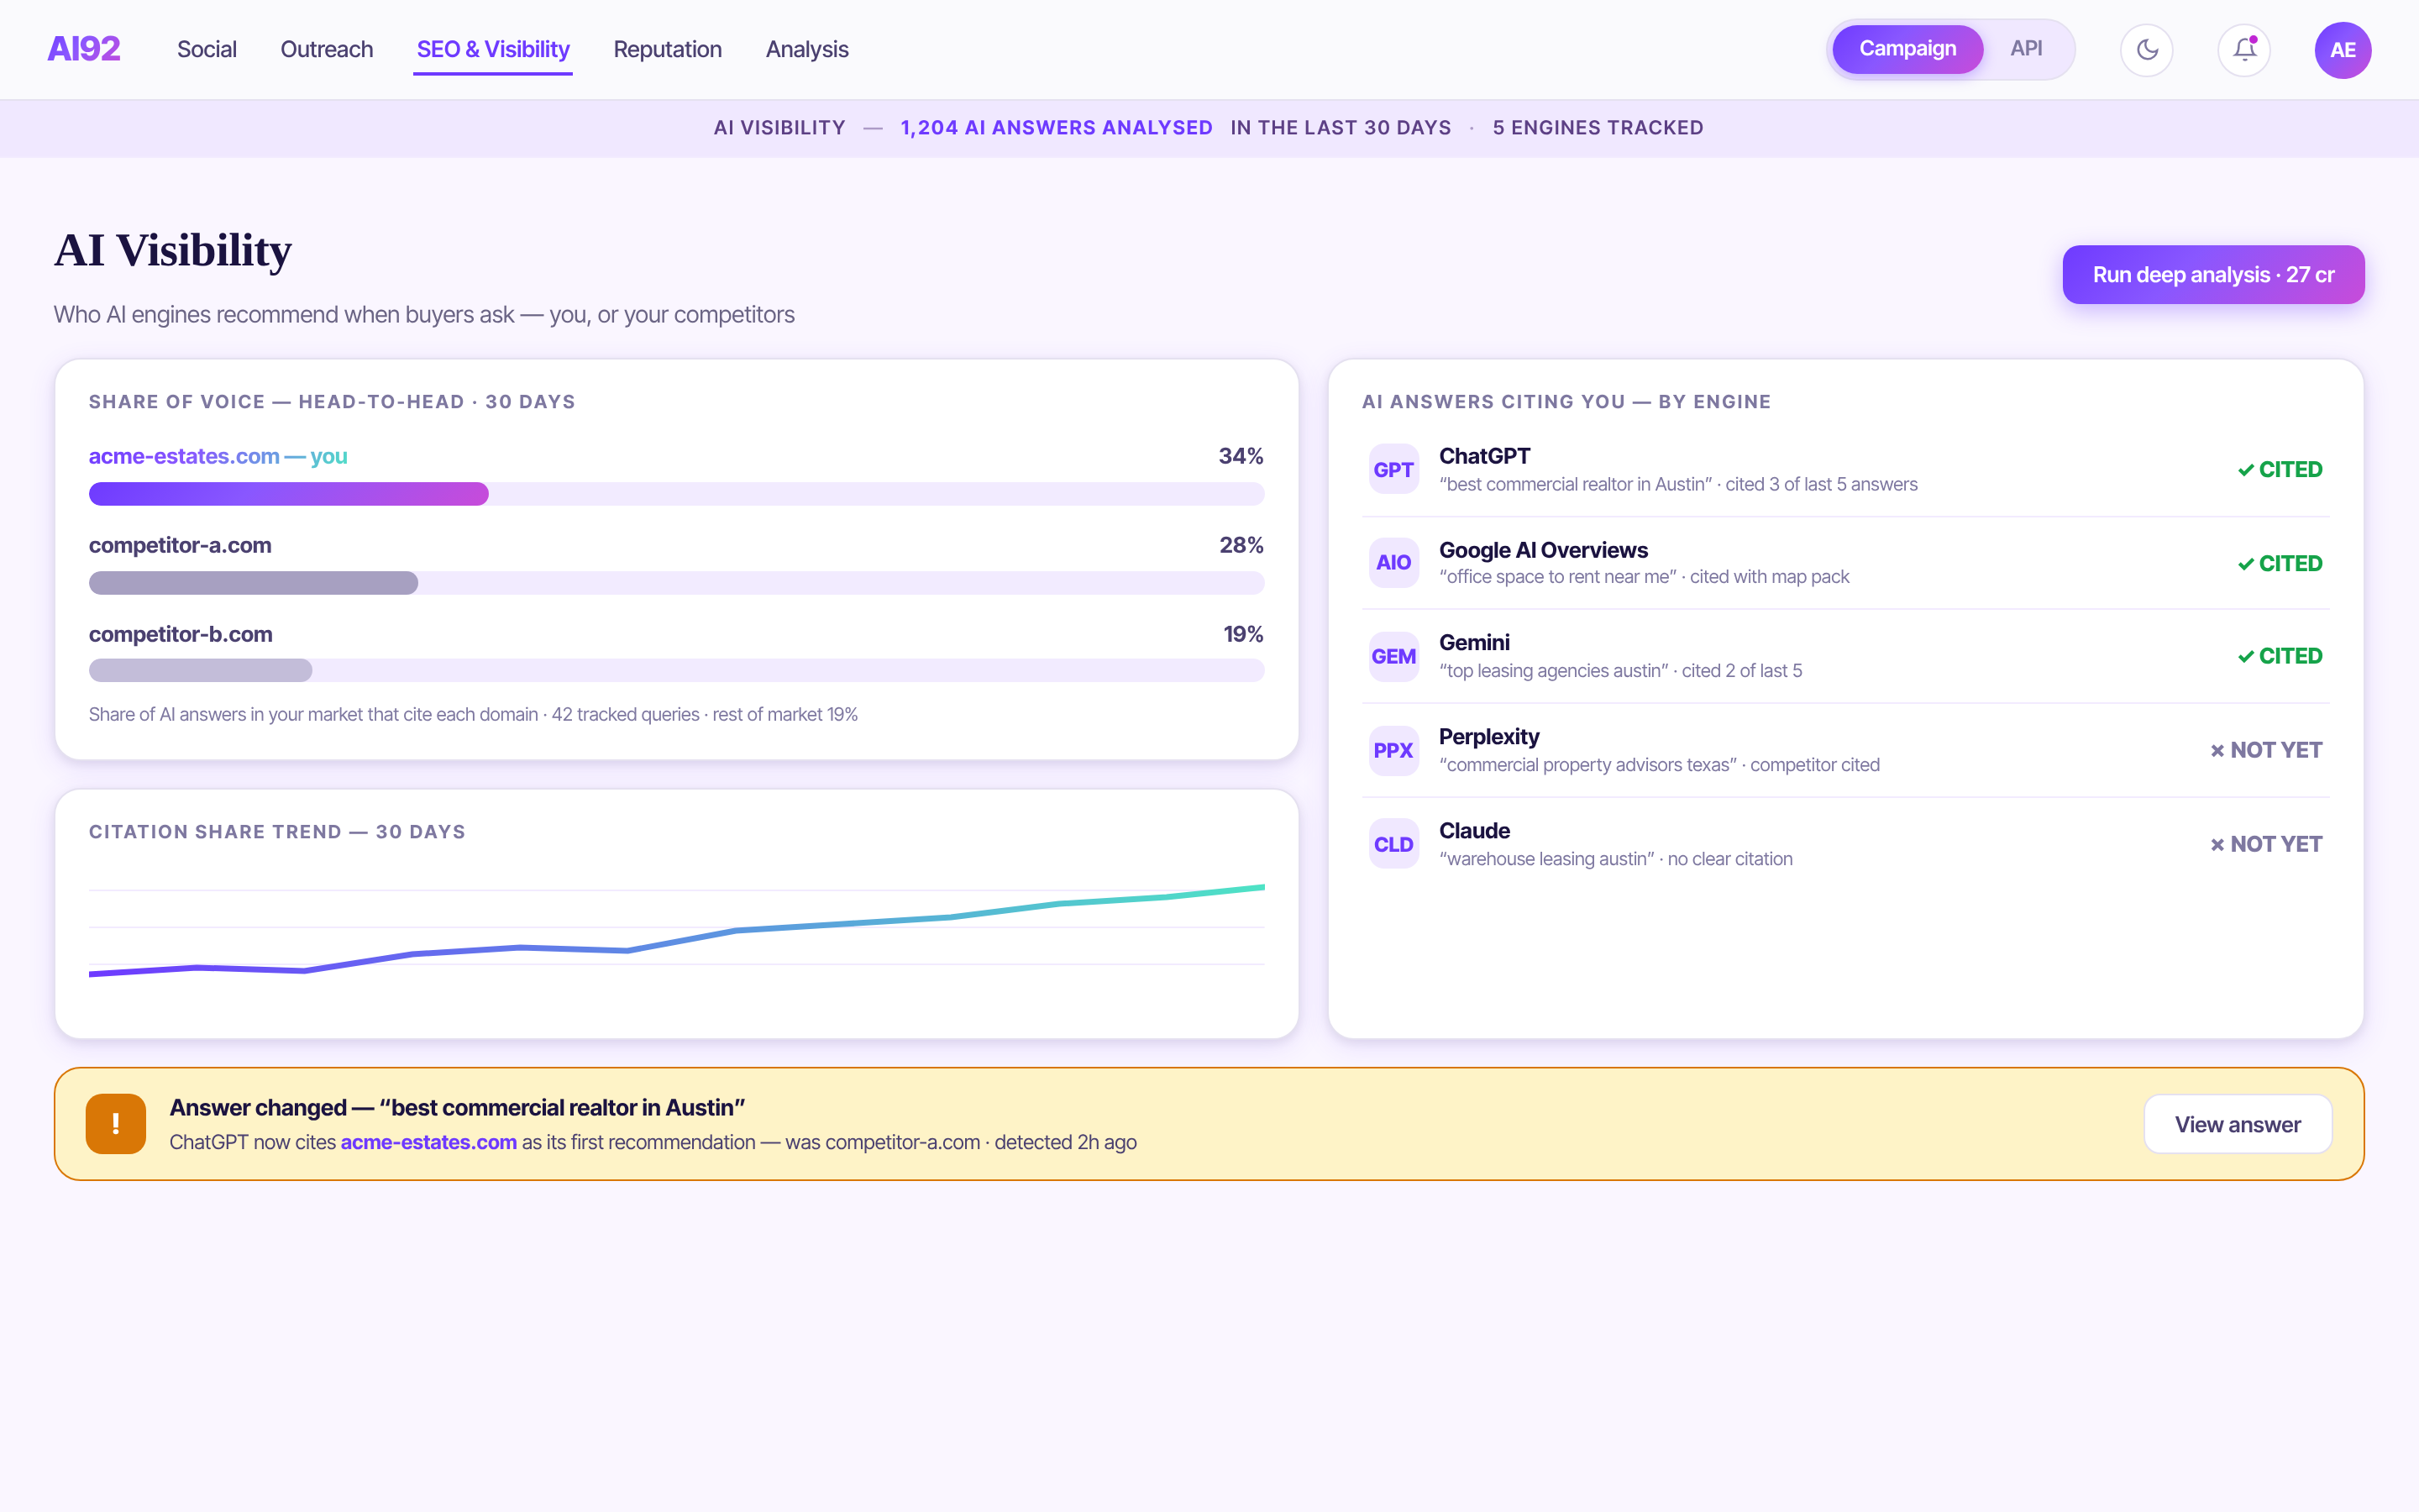Screen dimensions: 2419x1512
Task: Open notifications bell icon
Action: [x=2244, y=49]
